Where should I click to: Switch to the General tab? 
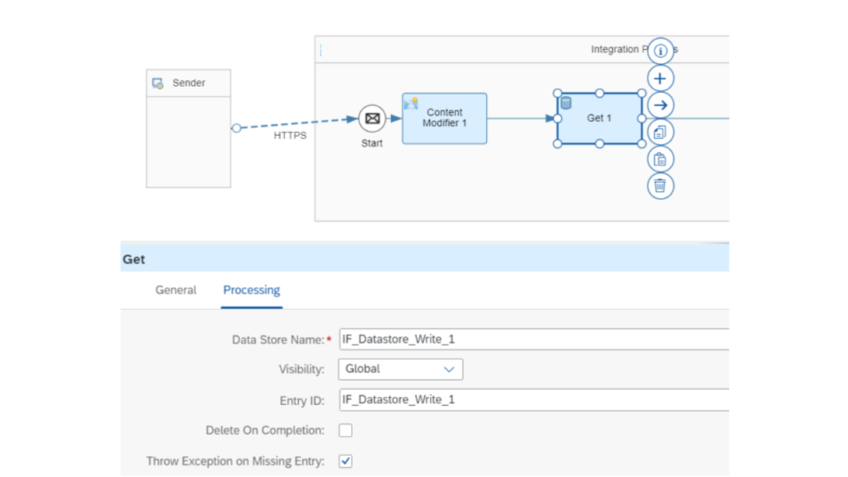point(176,290)
